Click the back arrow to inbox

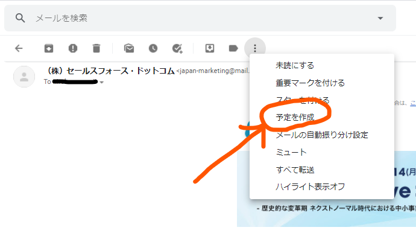(x=19, y=48)
